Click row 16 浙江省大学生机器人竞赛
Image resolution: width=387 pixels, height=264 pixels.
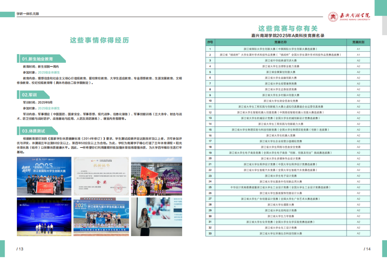coord(288,135)
